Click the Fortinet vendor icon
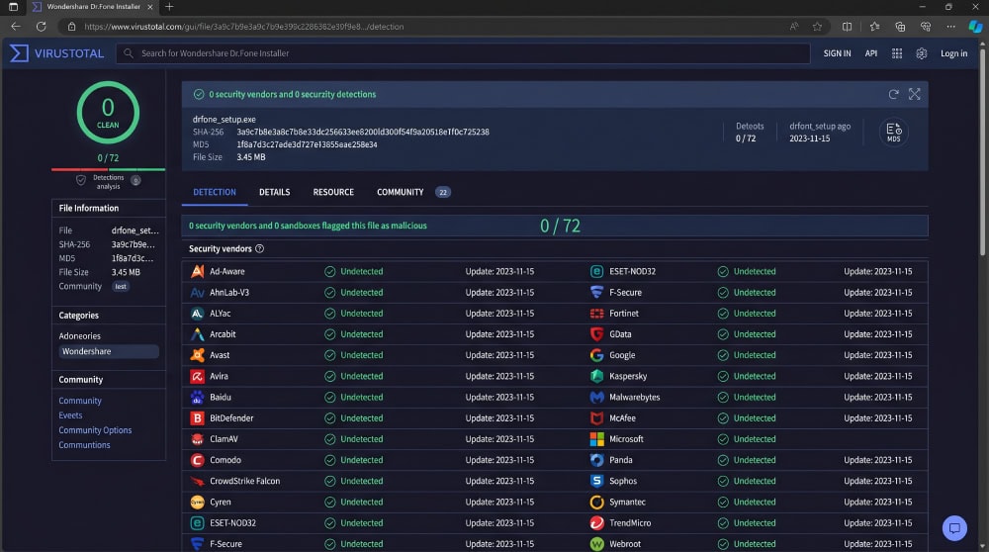Screen dimensions: 989x552 click(596, 314)
